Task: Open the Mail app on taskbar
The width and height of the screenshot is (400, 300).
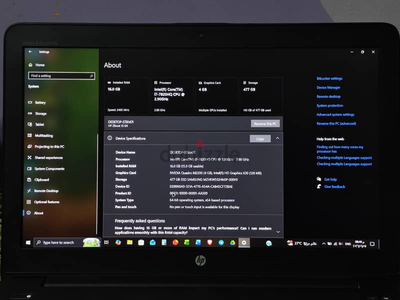Action: (x=152, y=242)
